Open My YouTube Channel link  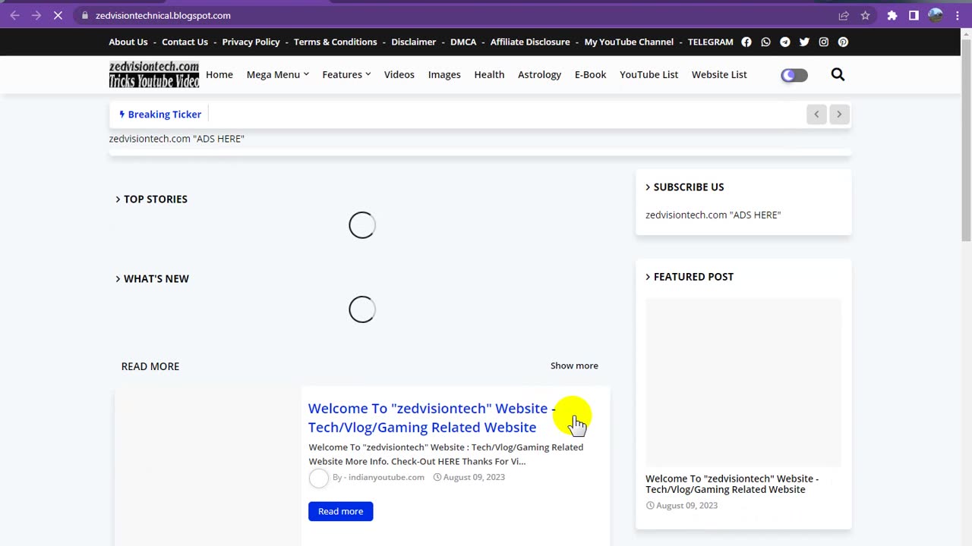tap(629, 42)
